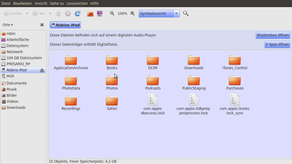Image resolution: width=292 pixels, height=164 pixels.
Task: Open the Ansicht menu
Action: [x=41, y=3]
